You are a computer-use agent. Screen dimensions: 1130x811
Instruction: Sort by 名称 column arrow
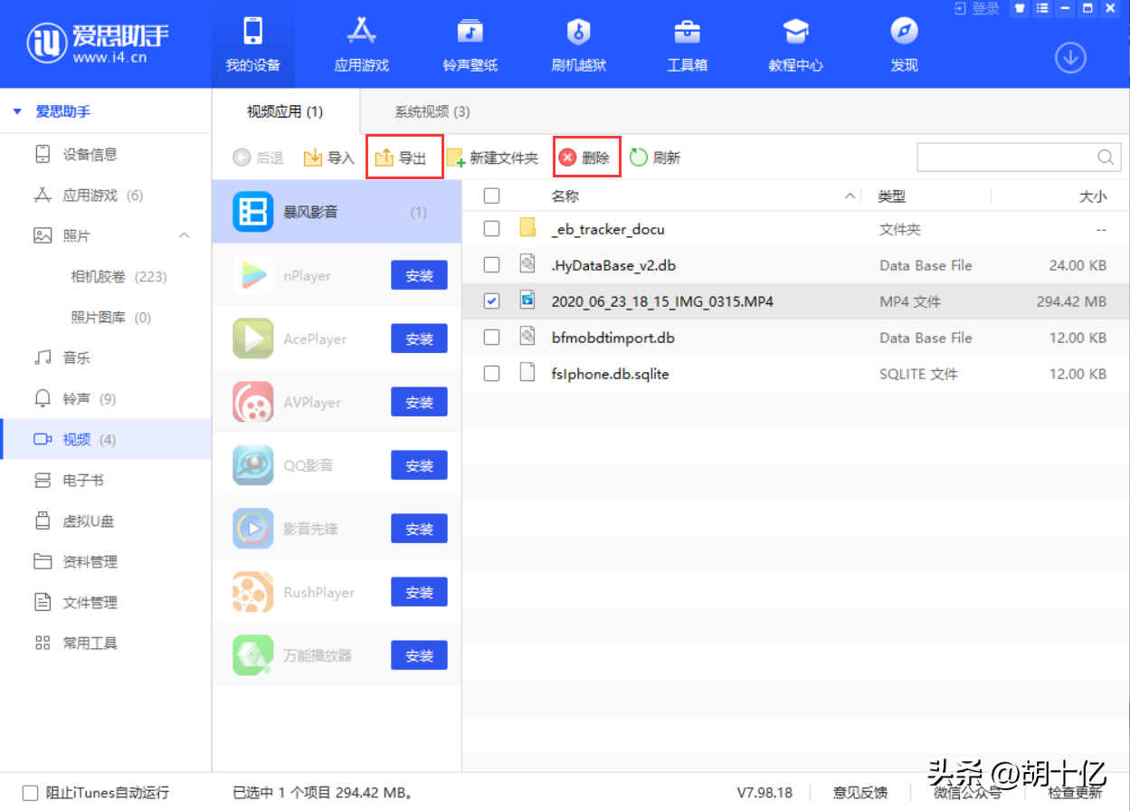coord(850,196)
